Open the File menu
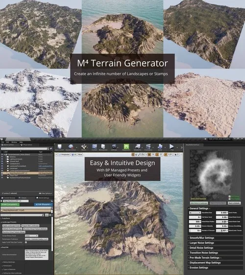The height and width of the screenshot is (275, 245). 2,142
